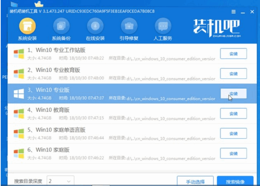Click the 搜索目录深度 label
Viewport: 260px width, 186px height.
click(x=28, y=181)
